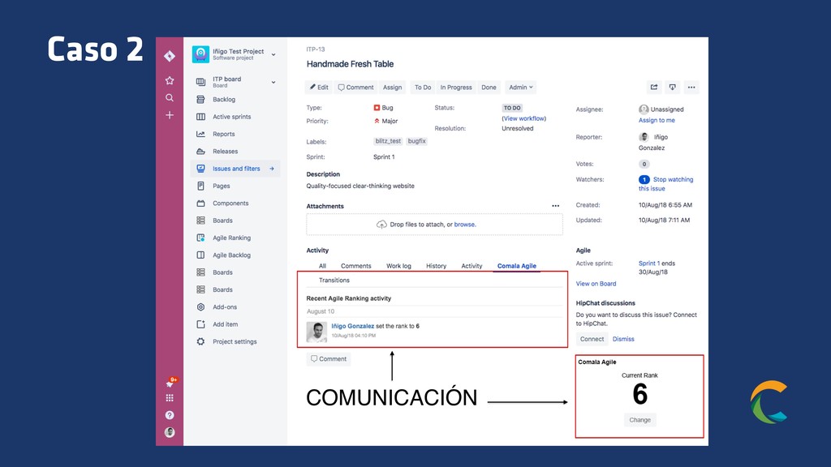The image size is (831, 467).
Task: Click the user profile avatar in sidebar
Action: point(170,432)
